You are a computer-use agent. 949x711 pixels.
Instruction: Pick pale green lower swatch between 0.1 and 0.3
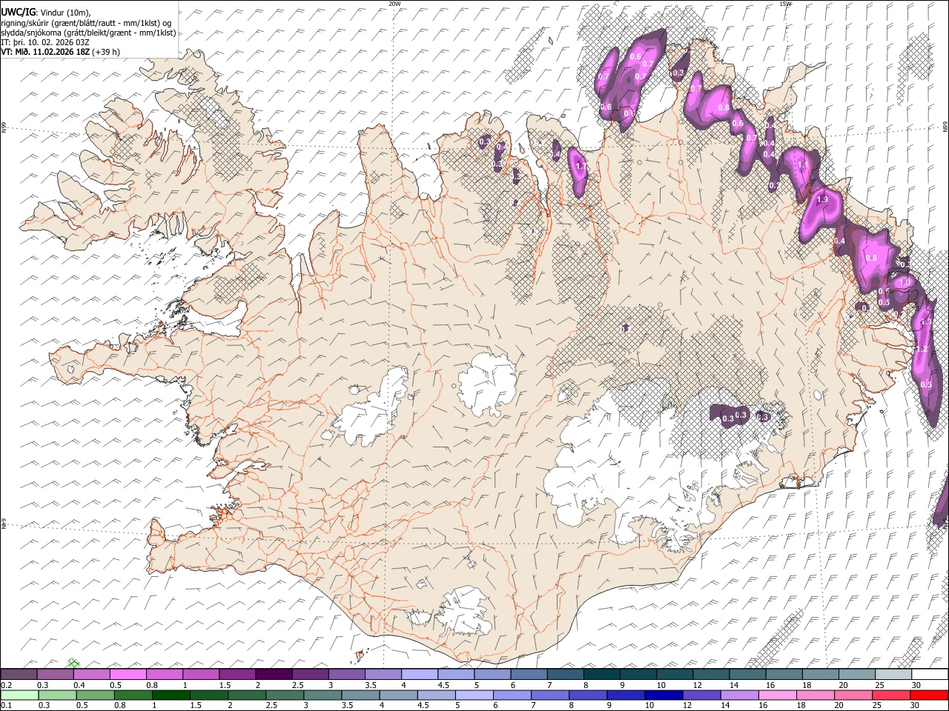(x=19, y=695)
